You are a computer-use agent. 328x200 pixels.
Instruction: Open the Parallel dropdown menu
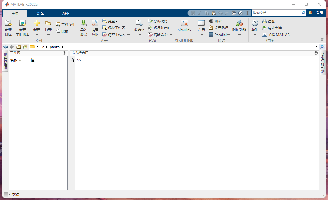228,35
